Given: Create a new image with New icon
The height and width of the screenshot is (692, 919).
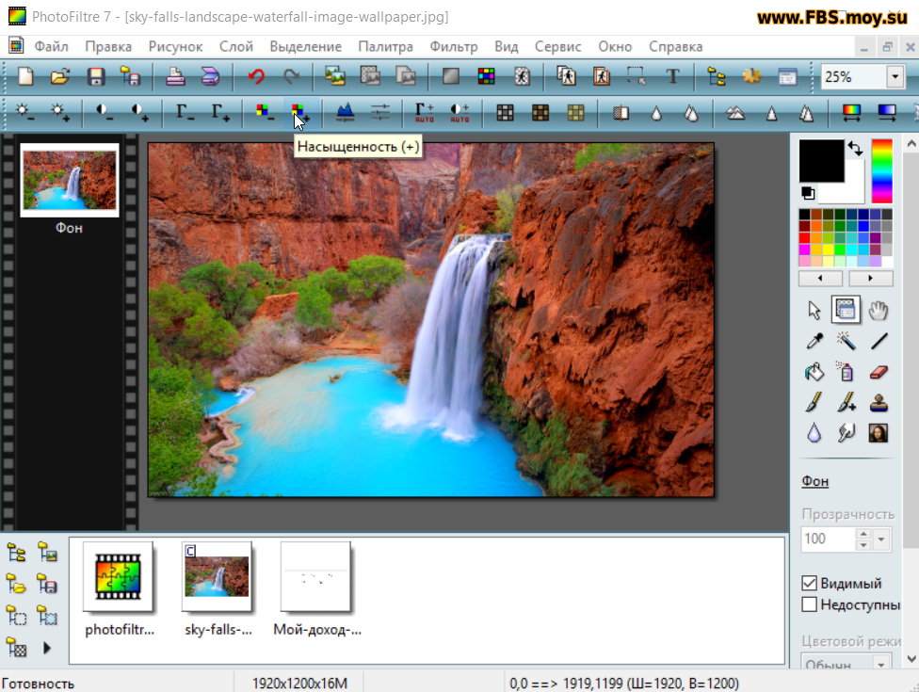Looking at the screenshot, I should pyautogui.click(x=25, y=76).
